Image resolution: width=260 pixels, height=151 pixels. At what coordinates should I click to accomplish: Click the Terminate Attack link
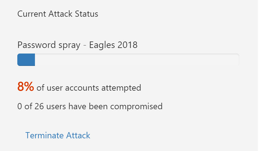(x=58, y=135)
